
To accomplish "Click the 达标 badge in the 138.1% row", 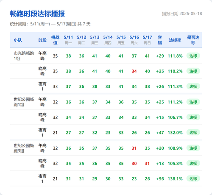I will point(193,178).
